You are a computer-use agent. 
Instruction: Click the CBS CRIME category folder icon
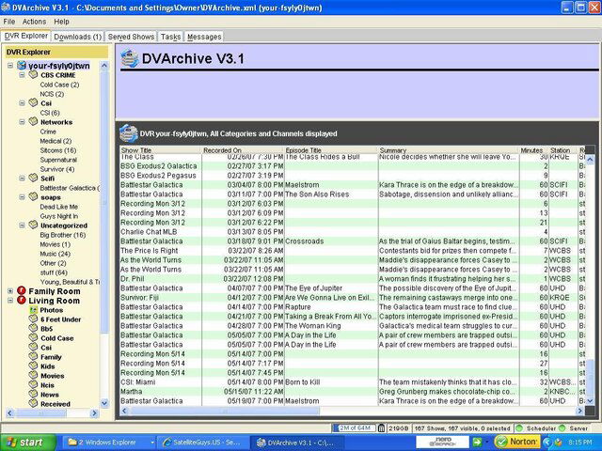point(34,74)
